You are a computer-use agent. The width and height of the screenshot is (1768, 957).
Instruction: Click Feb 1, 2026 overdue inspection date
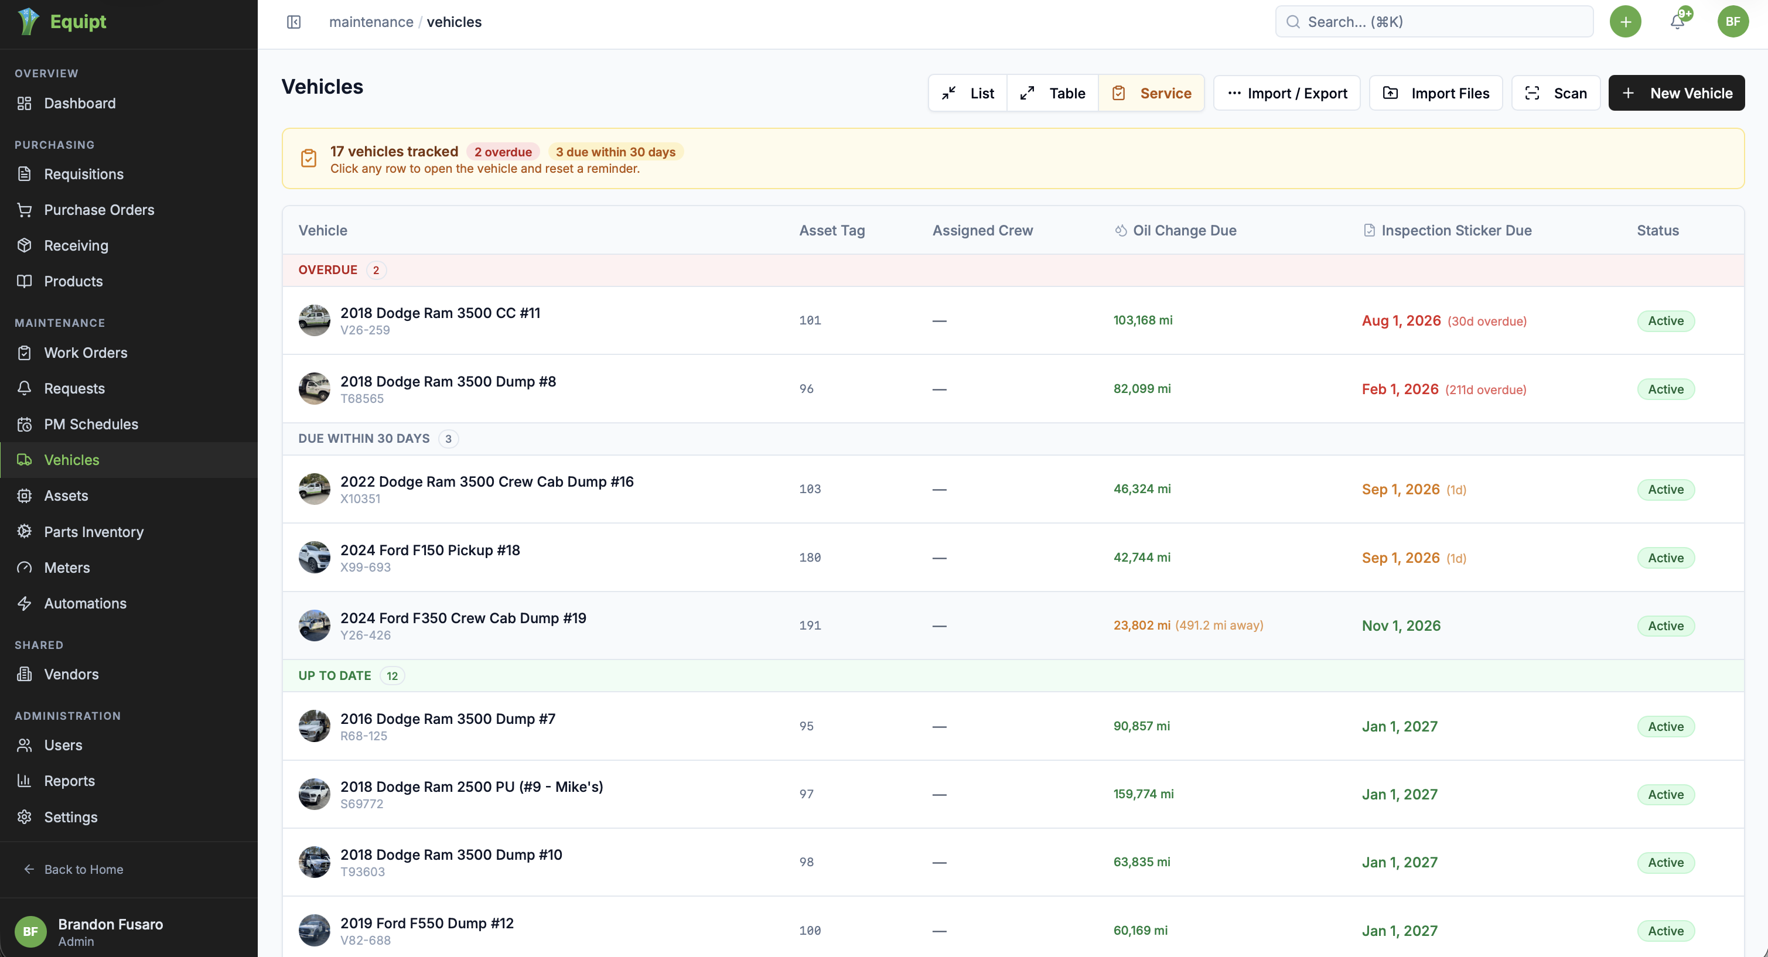click(x=1400, y=389)
